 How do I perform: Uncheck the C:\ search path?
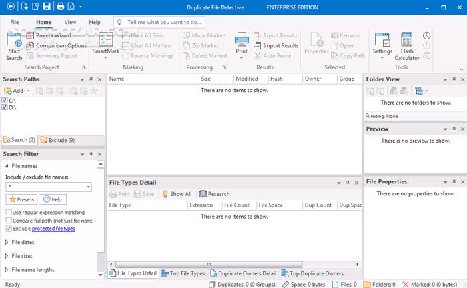pos(5,100)
